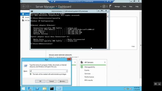Open File Explorer from the taskbar

(x=45, y=89)
